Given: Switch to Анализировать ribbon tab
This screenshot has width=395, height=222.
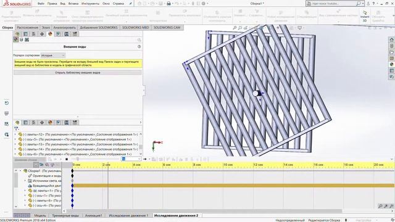Looking at the screenshot, I should tap(64, 27).
